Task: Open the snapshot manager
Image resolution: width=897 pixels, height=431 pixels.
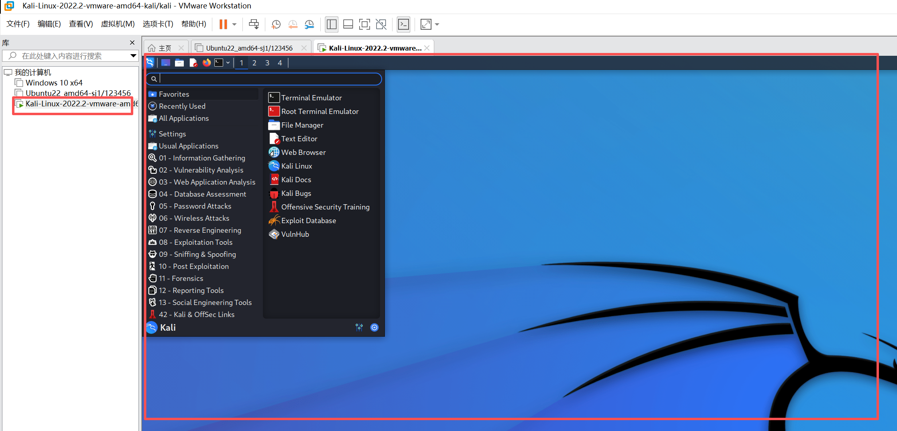Action: (x=309, y=24)
